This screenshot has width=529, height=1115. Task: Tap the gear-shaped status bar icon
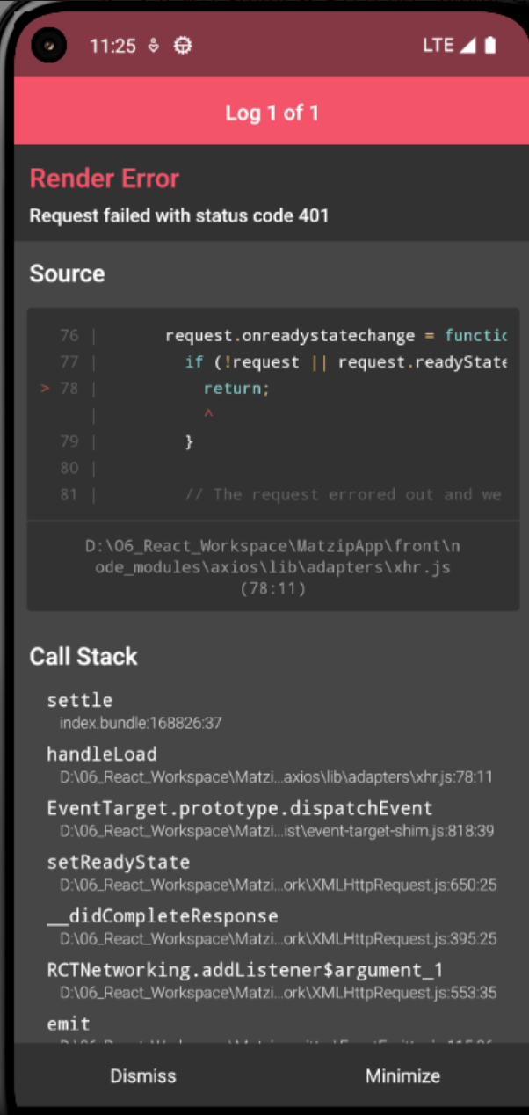[182, 46]
